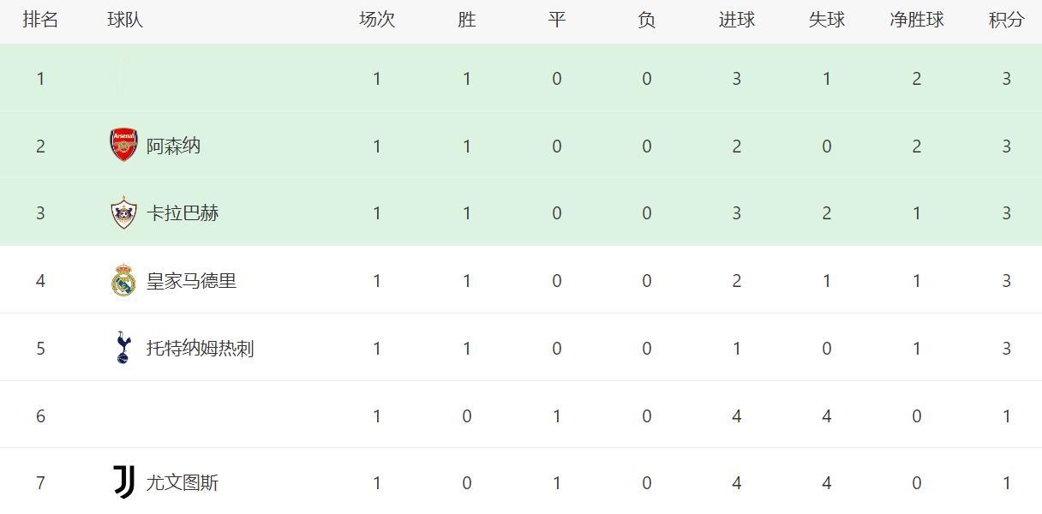Click the 平 column header
This screenshot has width=1042, height=514.
coord(557,20)
